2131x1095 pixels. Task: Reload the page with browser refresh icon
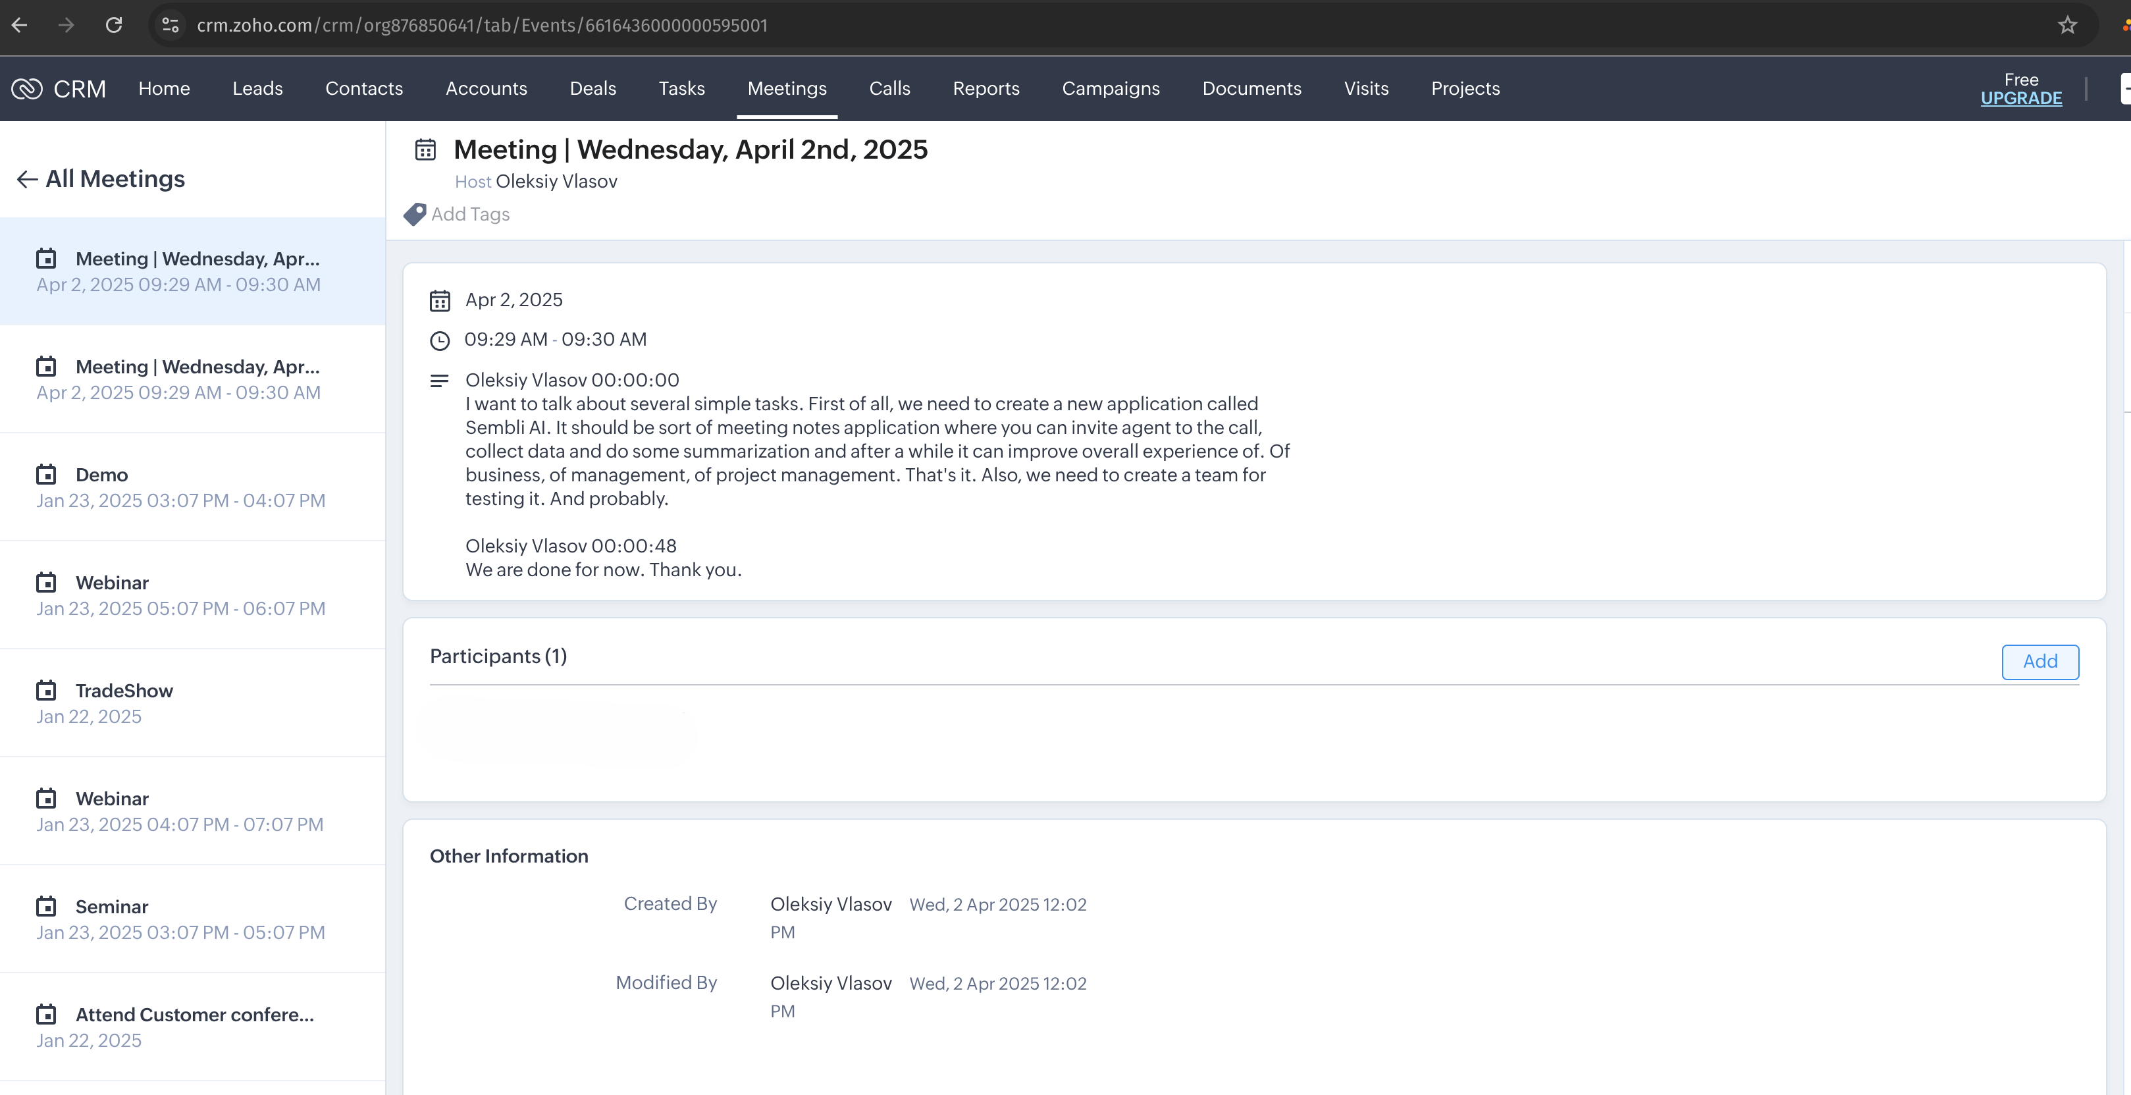114,26
